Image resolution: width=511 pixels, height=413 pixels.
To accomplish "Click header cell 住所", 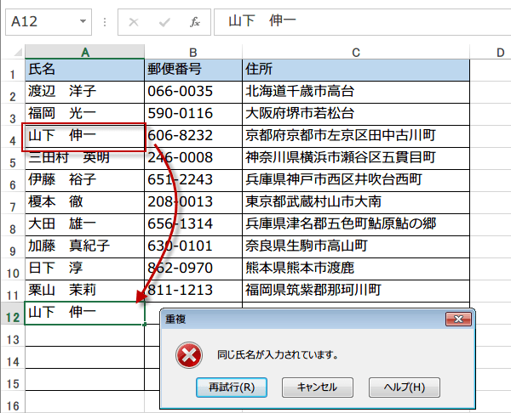I will (356, 70).
